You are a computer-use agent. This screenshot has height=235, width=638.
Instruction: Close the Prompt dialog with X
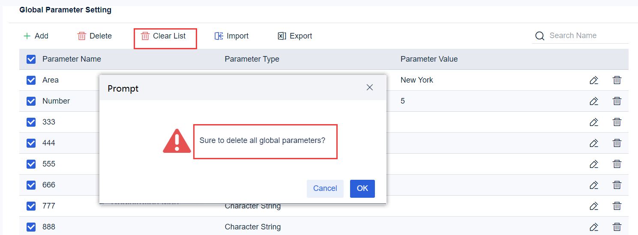click(370, 87)
